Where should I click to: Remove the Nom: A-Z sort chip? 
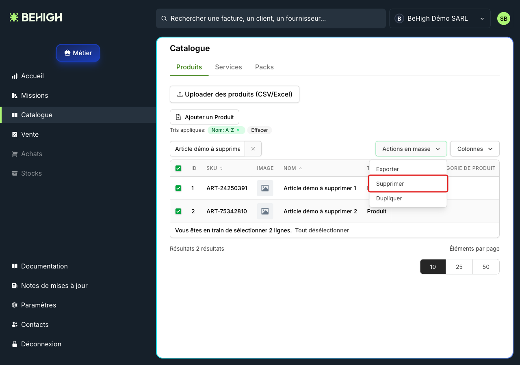[x=238, y=130]
